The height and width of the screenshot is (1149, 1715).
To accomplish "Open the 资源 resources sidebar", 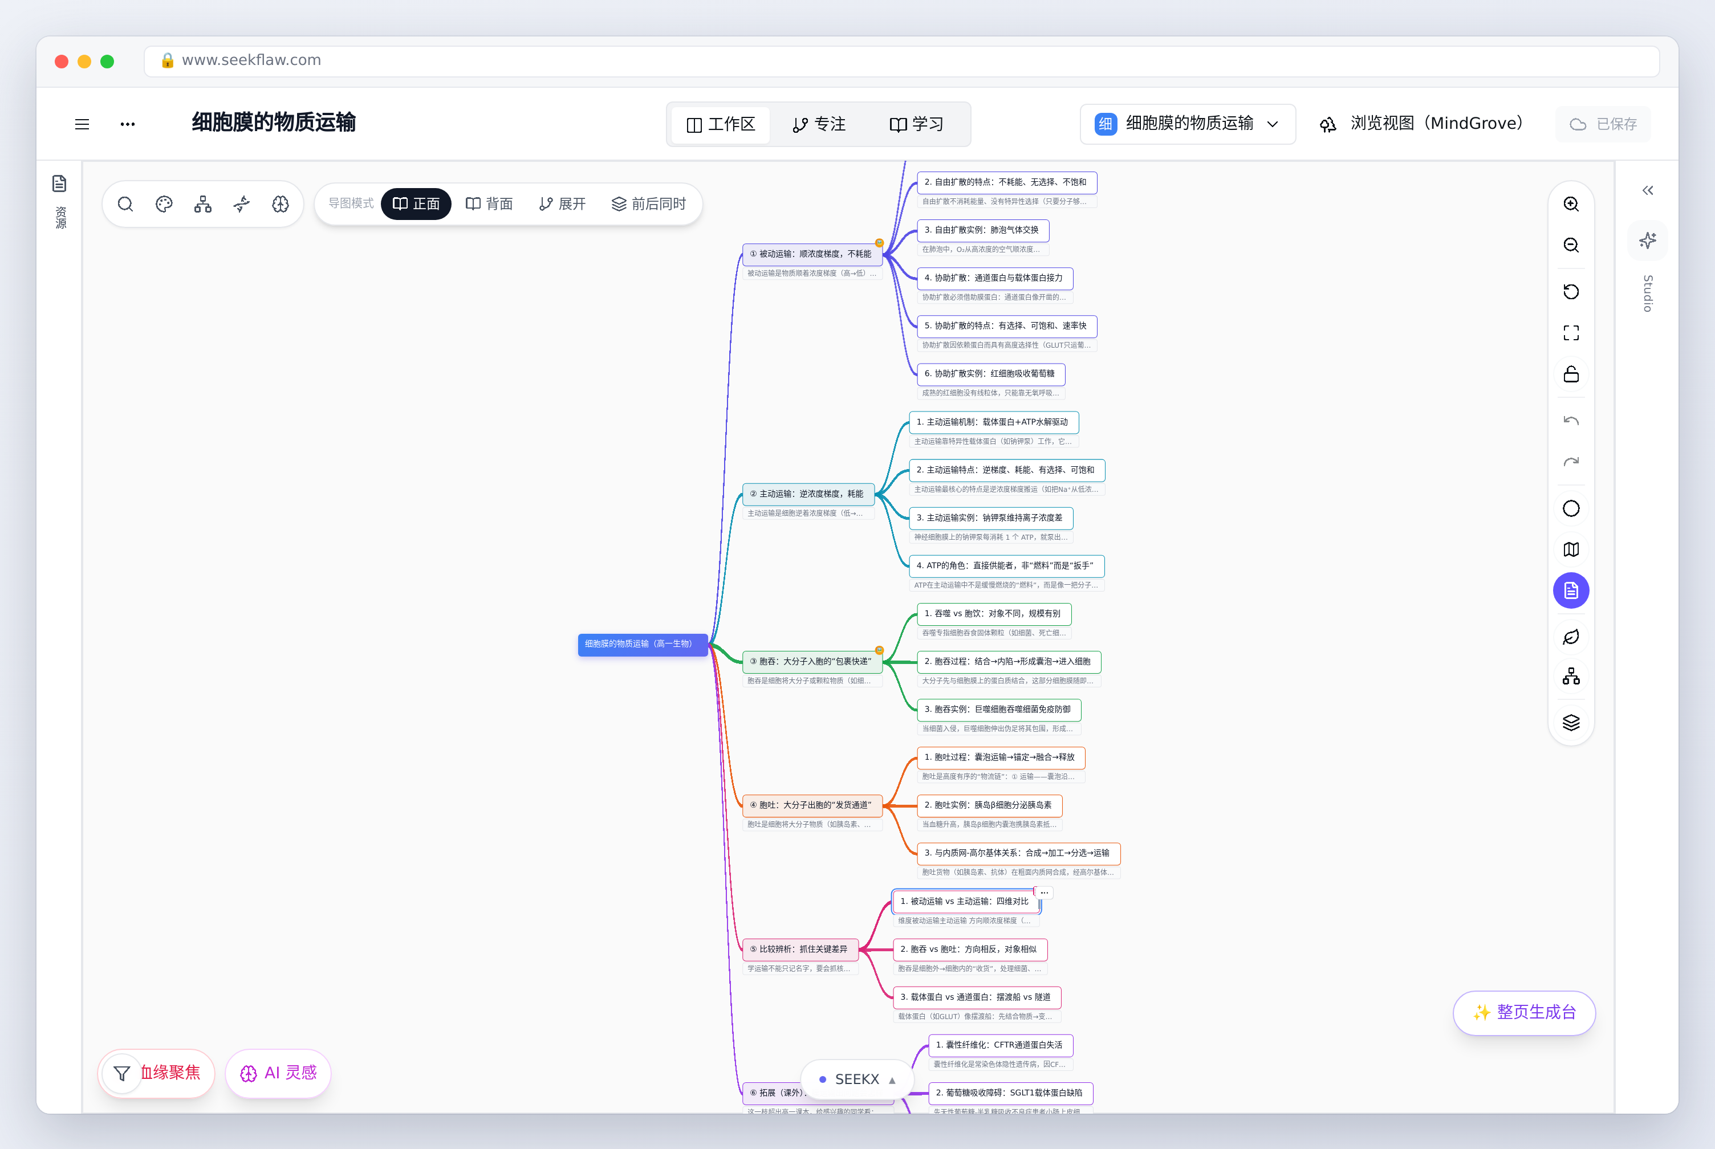I will [x=60, y=202].
